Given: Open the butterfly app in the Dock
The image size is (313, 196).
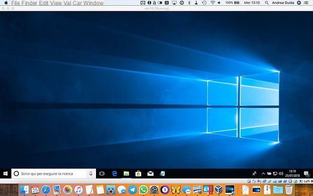Looking at the screenshot, I should click(x=175, y=190).
